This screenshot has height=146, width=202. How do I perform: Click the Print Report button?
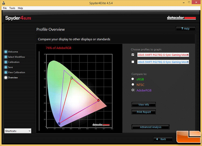pyautogui.click(x=144, y=112)
